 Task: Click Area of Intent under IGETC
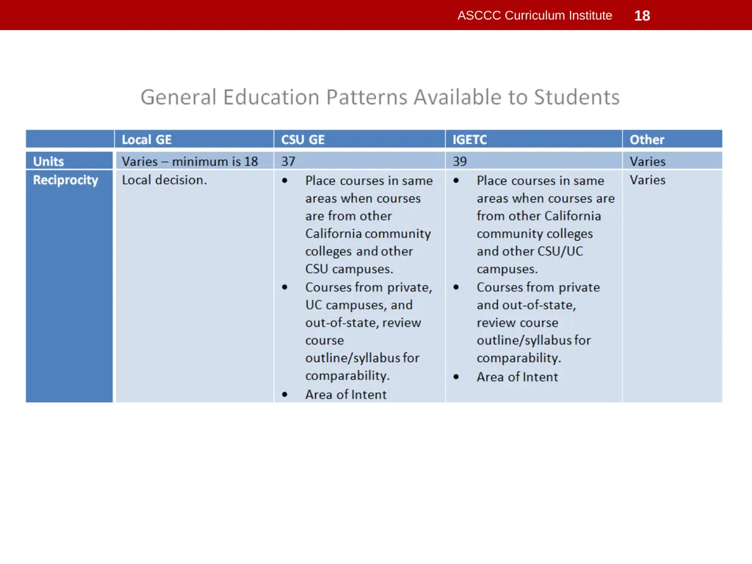[517, 377]
